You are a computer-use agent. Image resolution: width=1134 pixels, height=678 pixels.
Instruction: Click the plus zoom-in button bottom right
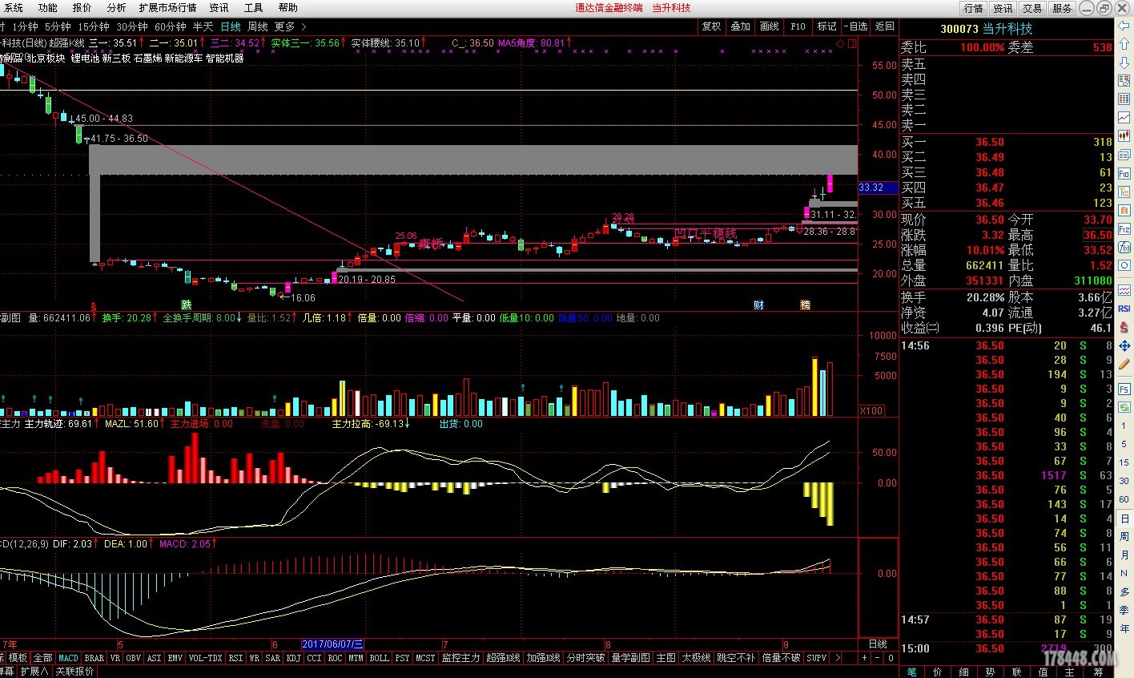pyautogui.click(x=864, y=658)
